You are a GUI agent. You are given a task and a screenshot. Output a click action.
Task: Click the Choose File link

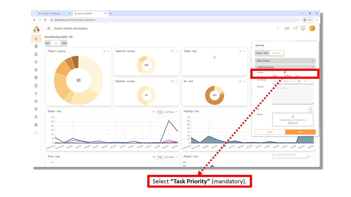[293, 123]
